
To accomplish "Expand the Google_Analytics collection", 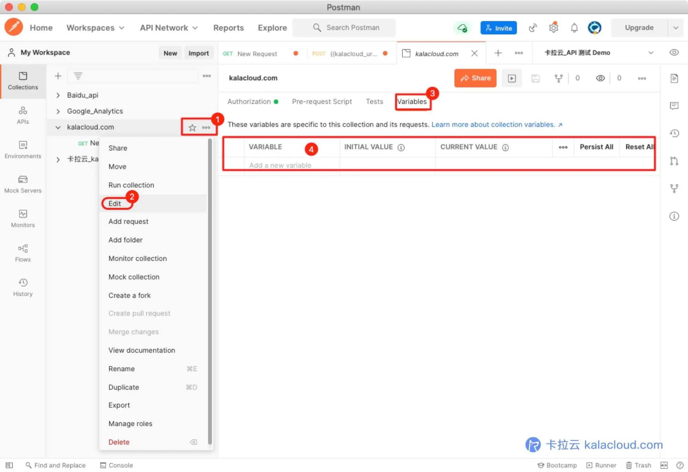I will point(58,111).
